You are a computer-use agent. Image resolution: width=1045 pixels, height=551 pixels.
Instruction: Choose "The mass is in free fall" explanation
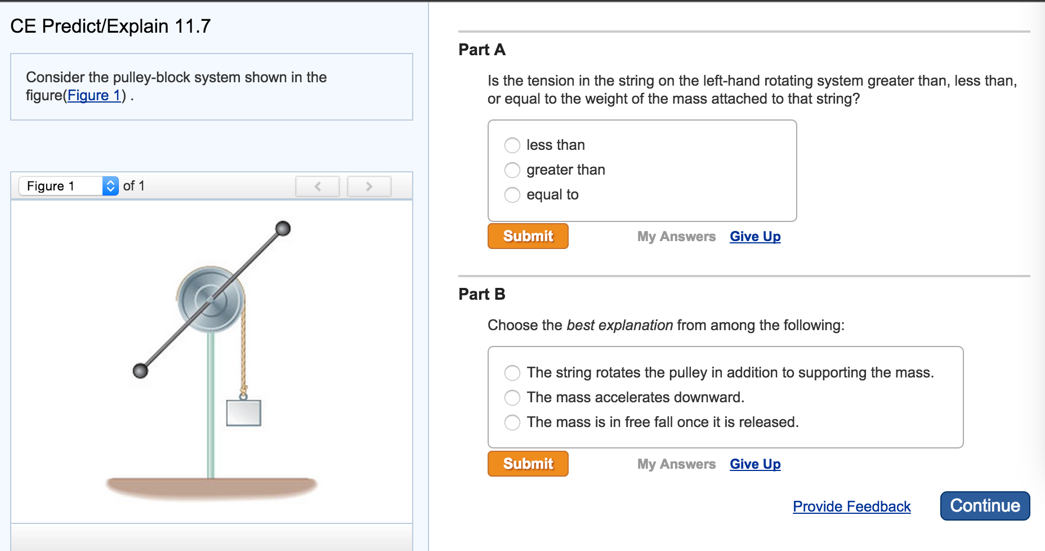pyautogui.click(x=512, y=423)
